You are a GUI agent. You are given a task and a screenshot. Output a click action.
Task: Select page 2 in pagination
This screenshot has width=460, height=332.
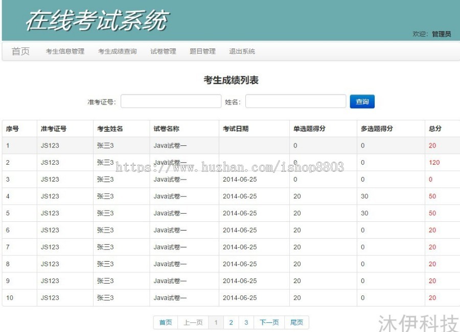click(231, 322)
